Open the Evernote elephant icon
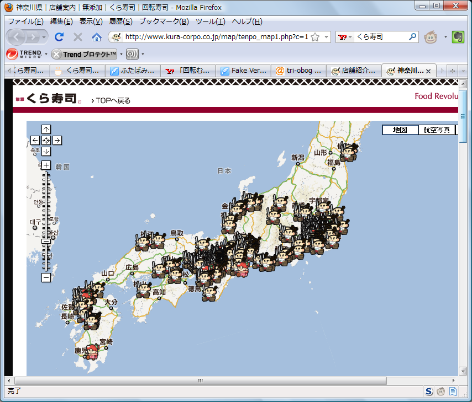 pos(458,37)
